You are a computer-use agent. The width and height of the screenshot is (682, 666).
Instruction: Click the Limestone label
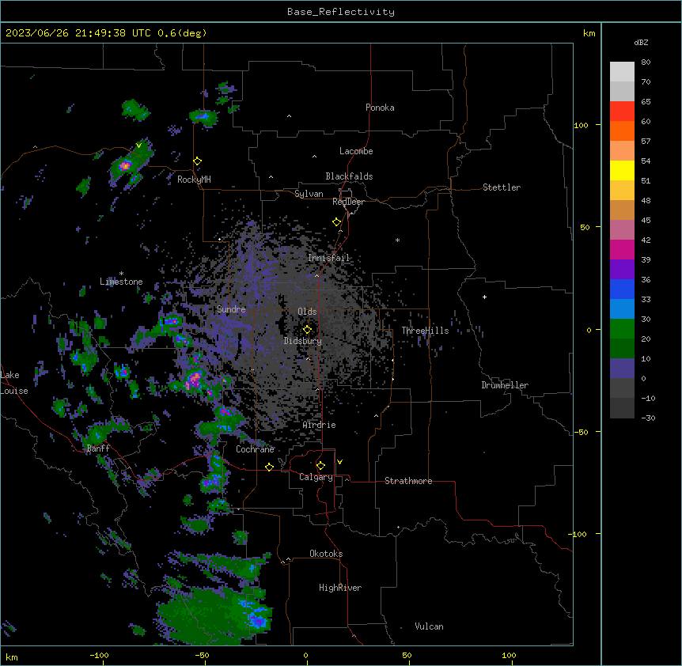(x=121, y=282)
